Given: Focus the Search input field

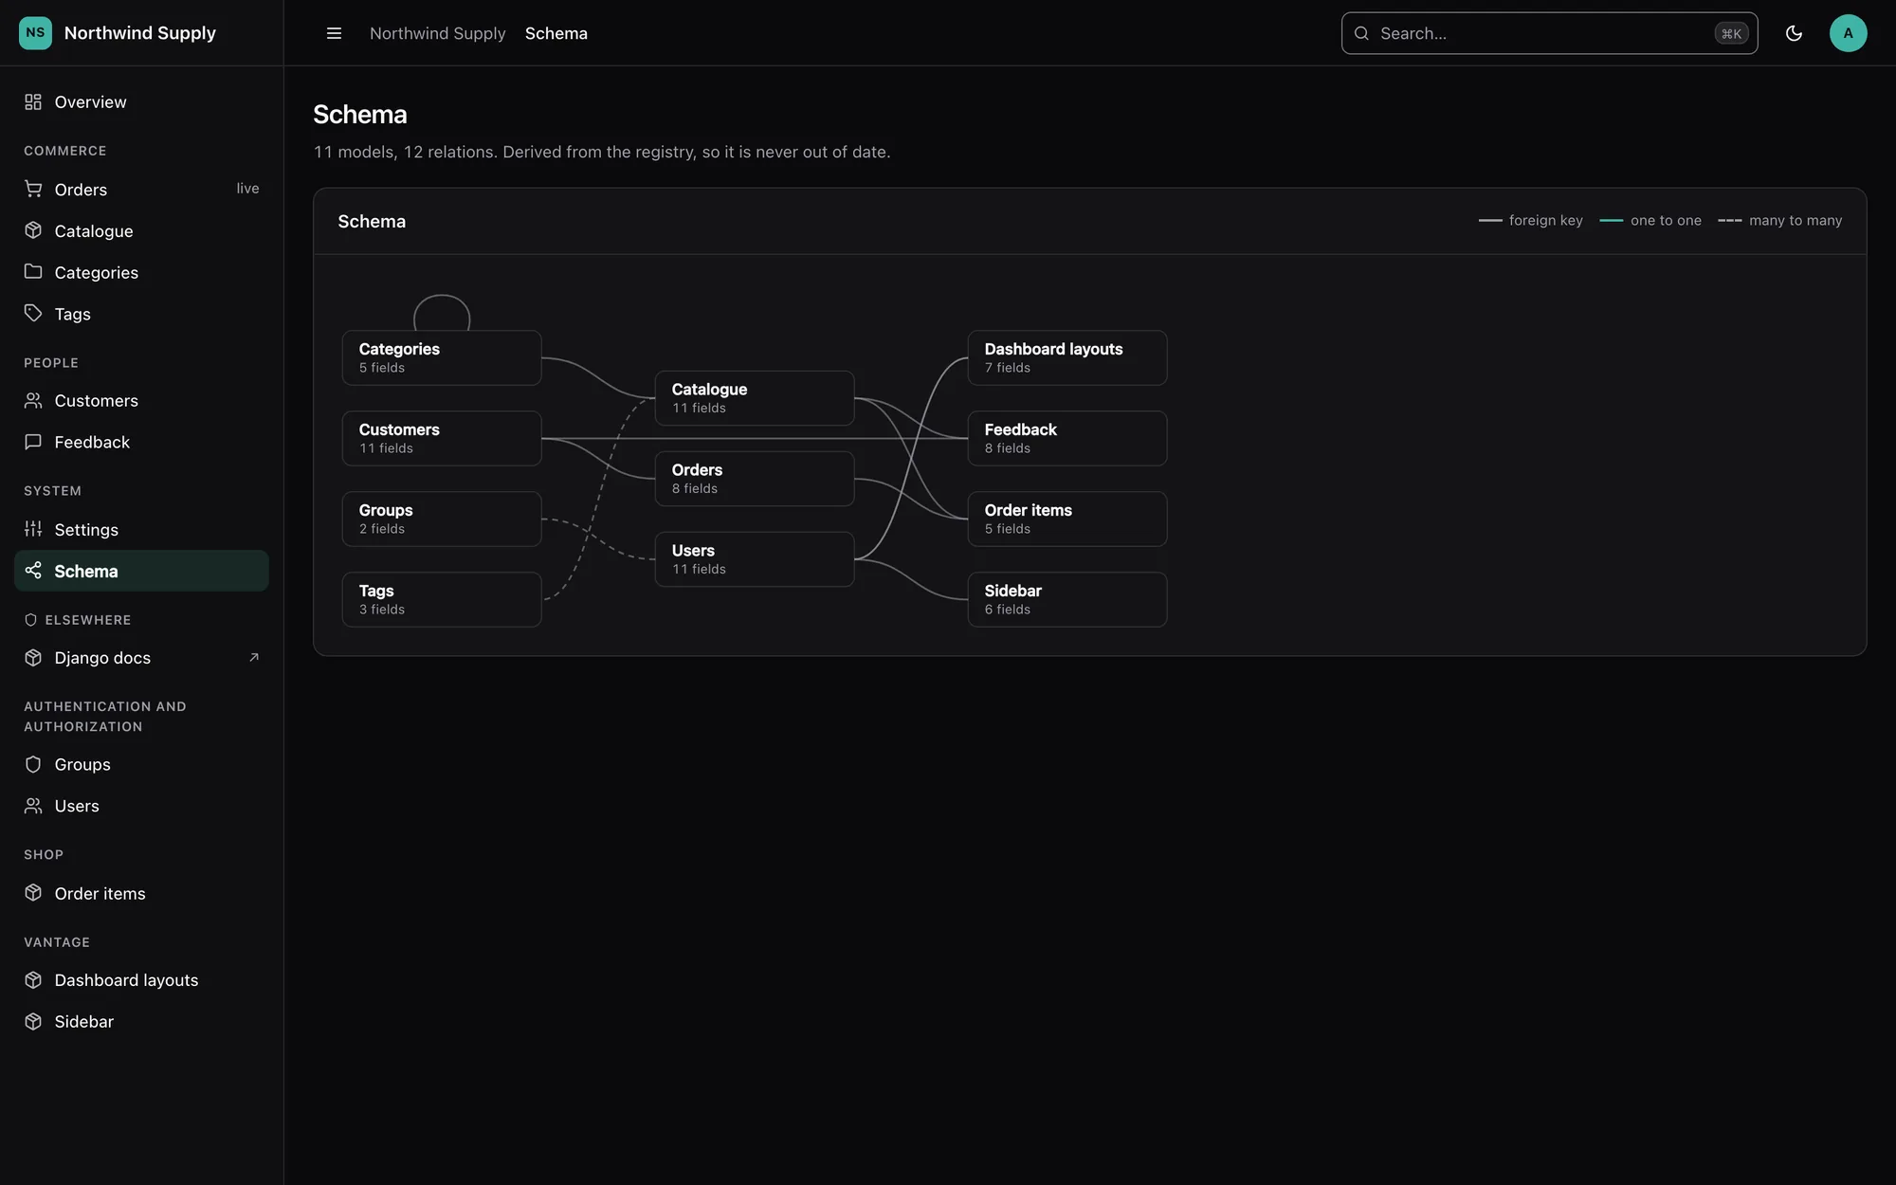Looking at the screenshot, I should pos(1549,33).
